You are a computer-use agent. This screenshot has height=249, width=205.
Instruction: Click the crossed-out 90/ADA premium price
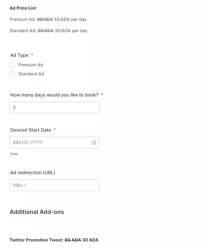tap(45, 19)
